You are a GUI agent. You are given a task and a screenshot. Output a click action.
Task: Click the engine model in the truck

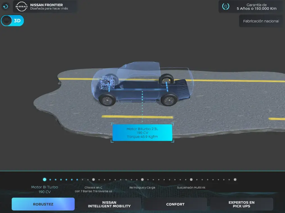[x=106, y=83]
